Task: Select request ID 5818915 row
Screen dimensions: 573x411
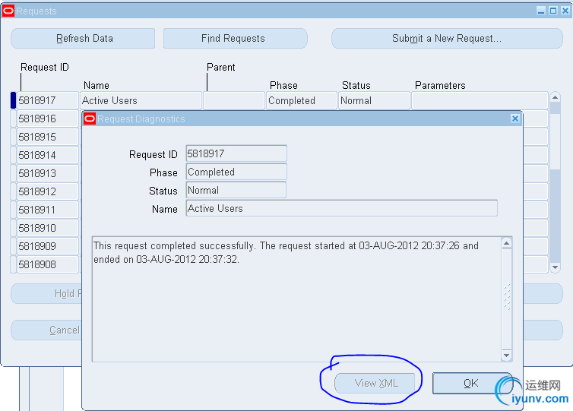Action: [48, 137]
